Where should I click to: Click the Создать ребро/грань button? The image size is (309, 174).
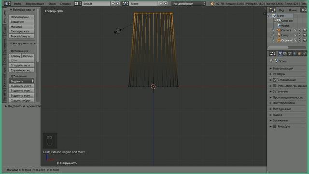pos(21,100)
